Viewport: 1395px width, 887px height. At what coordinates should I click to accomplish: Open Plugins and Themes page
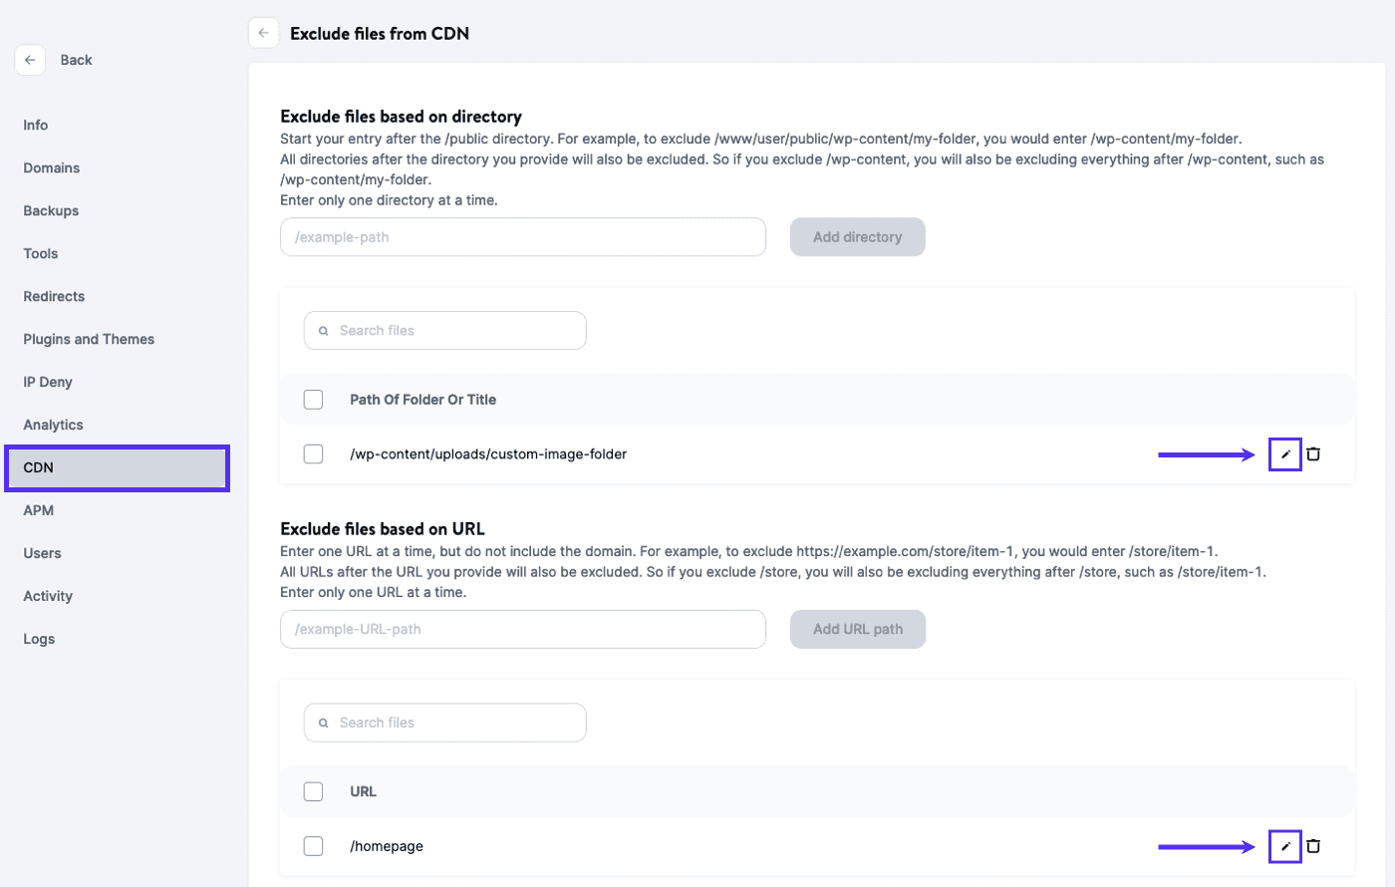[x=89, y=339]
